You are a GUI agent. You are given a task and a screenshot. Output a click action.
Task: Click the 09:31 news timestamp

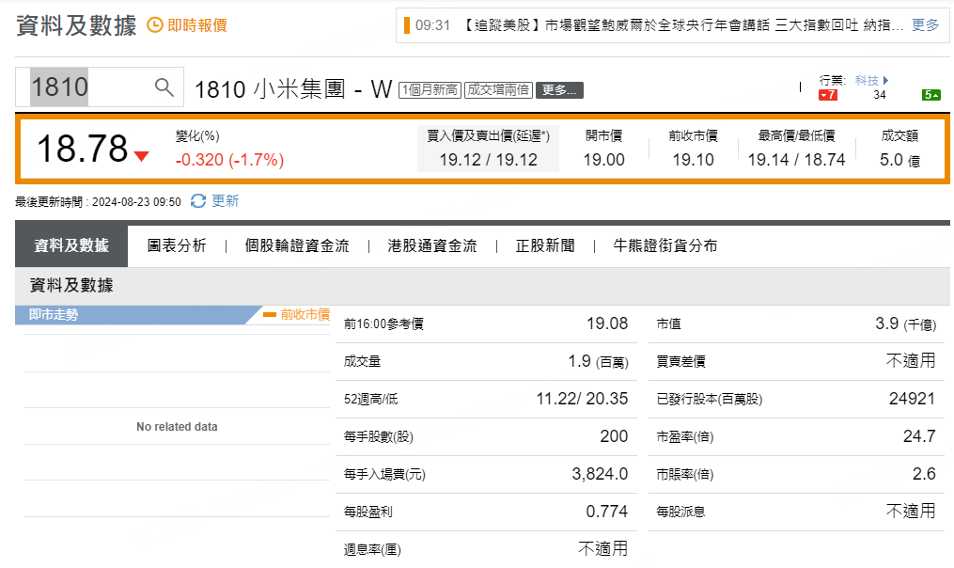click(433, 25)
